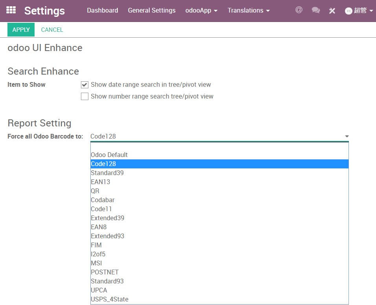Image resolution: width=376 pixels, height=305 pixels.
Task: Click the CANCEL button
Action: [x=52, y=30]
